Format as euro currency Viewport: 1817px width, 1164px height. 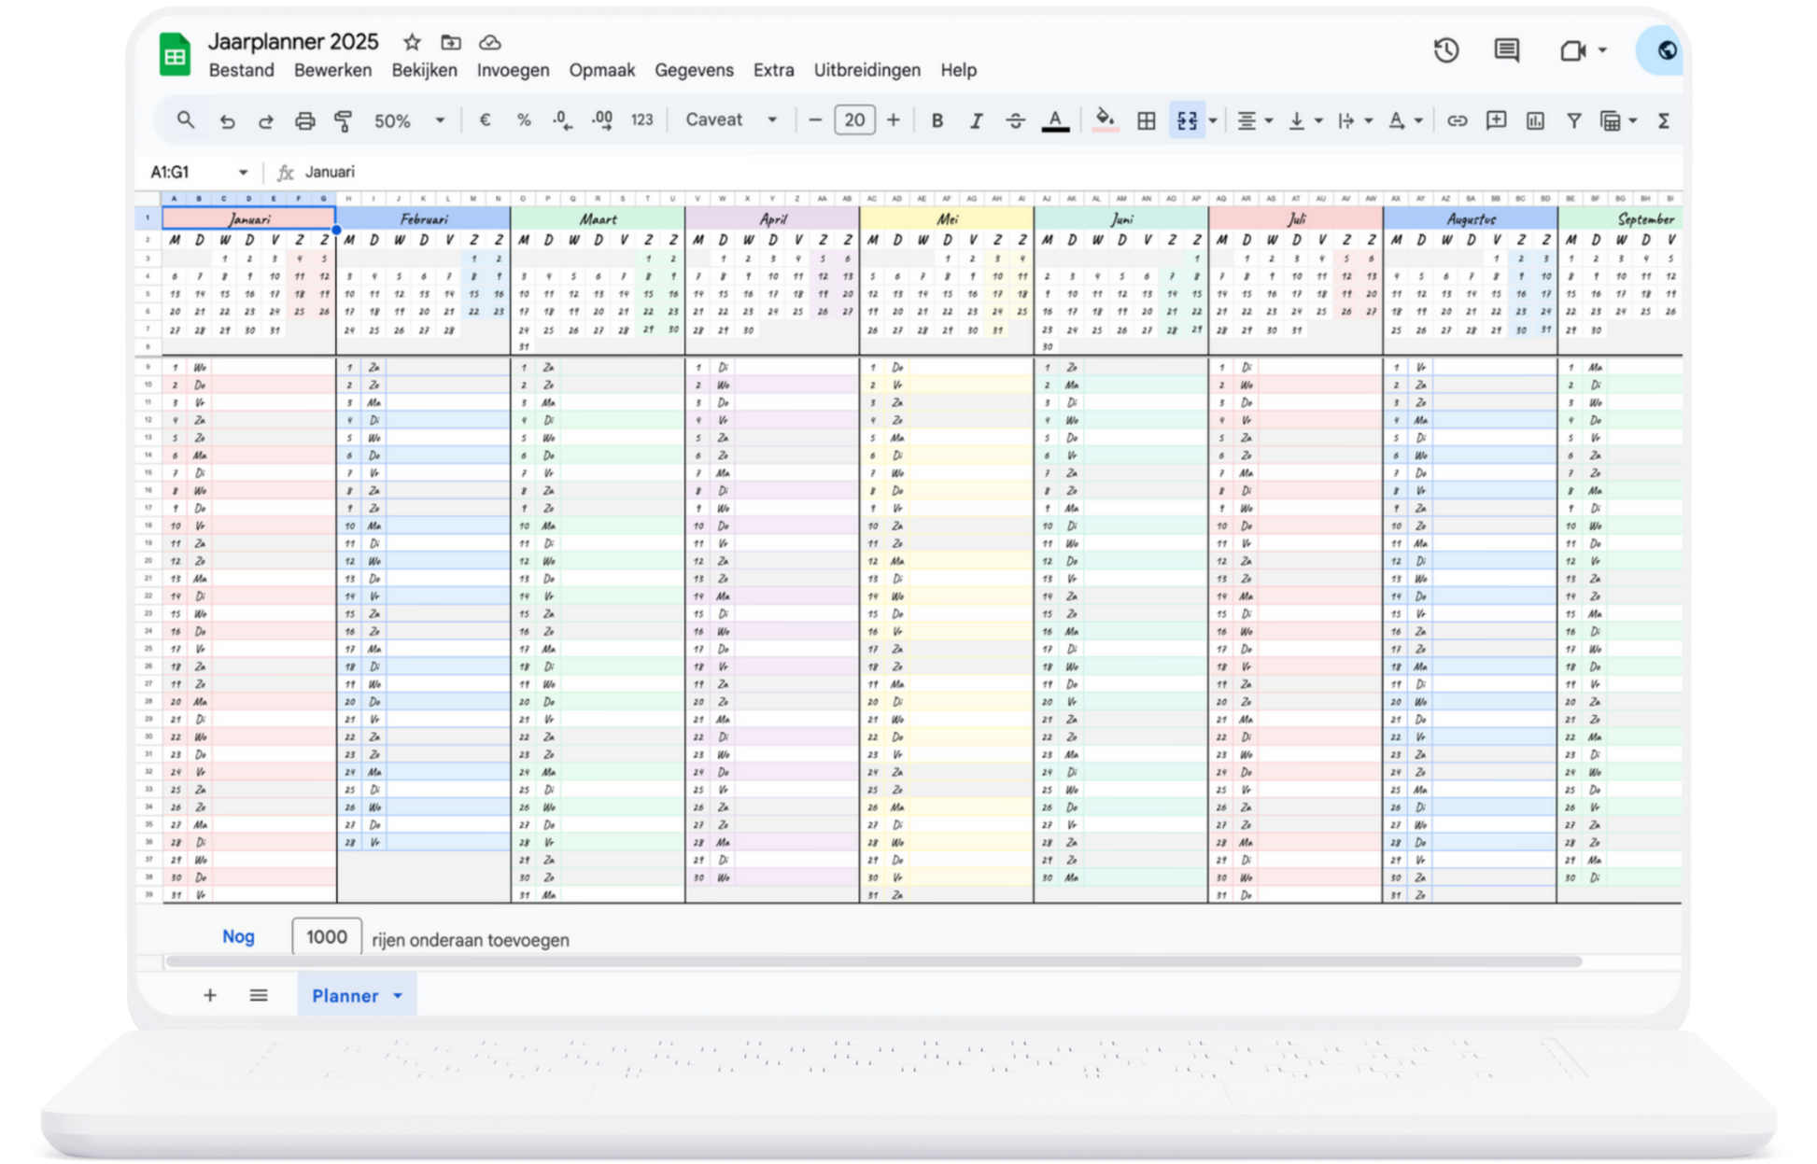485,120
